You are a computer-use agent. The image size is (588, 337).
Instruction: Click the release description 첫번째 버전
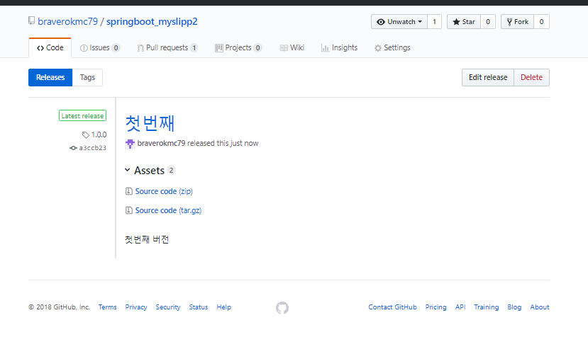[147, 239]
